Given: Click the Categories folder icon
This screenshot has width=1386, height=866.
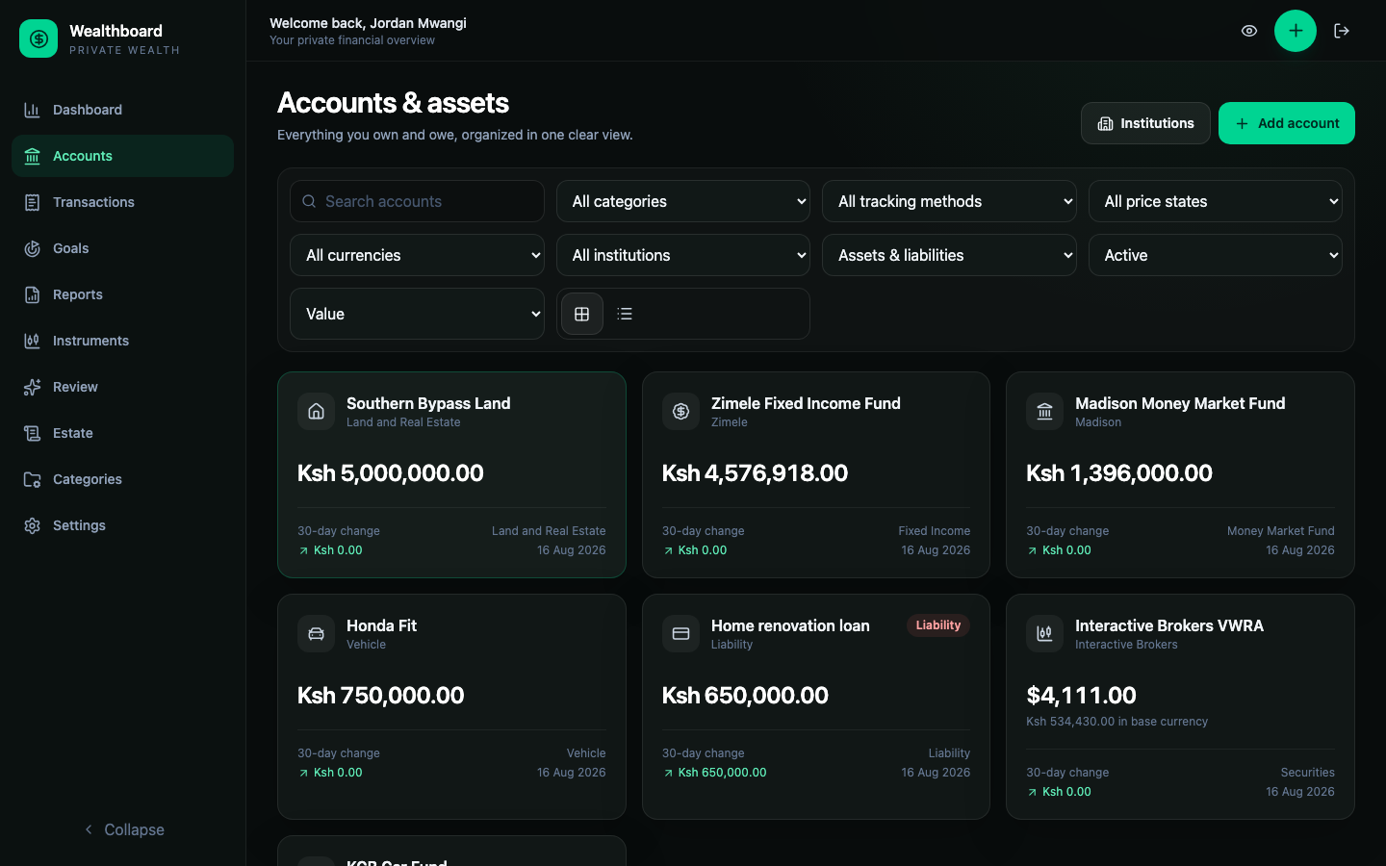Looking at the screenshot, I should click(x=32, y=479).
